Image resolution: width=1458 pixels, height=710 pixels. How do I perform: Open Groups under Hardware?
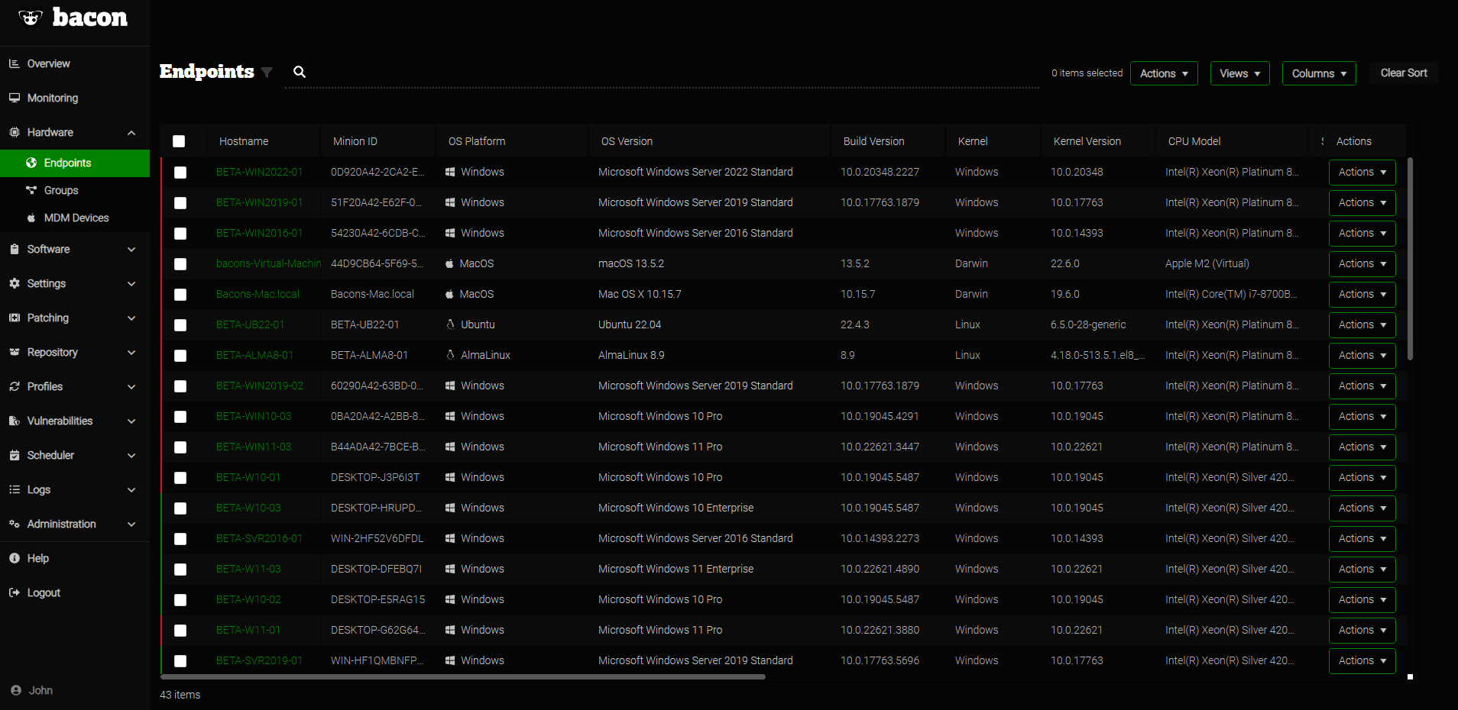74,190
